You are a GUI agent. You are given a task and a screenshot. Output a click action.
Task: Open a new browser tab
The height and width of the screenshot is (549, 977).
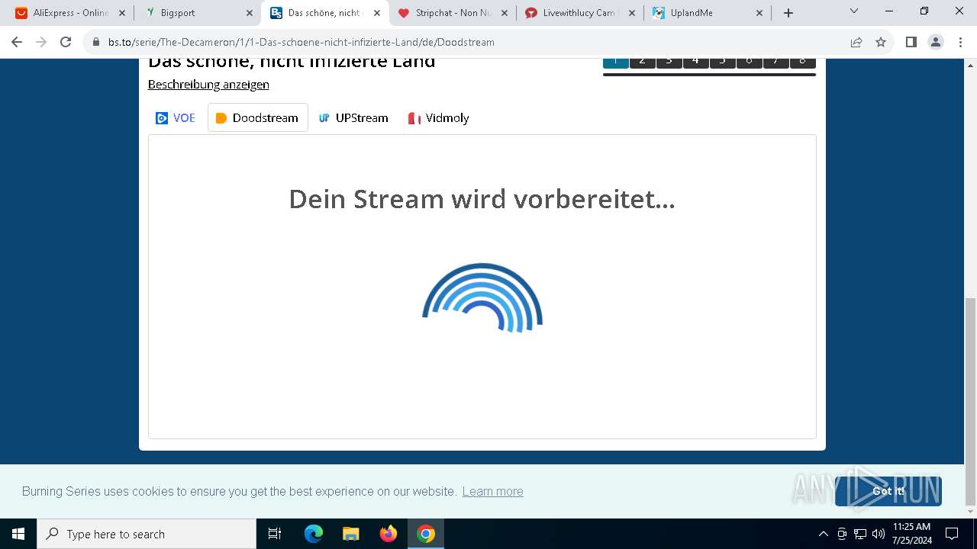[788, 13]
